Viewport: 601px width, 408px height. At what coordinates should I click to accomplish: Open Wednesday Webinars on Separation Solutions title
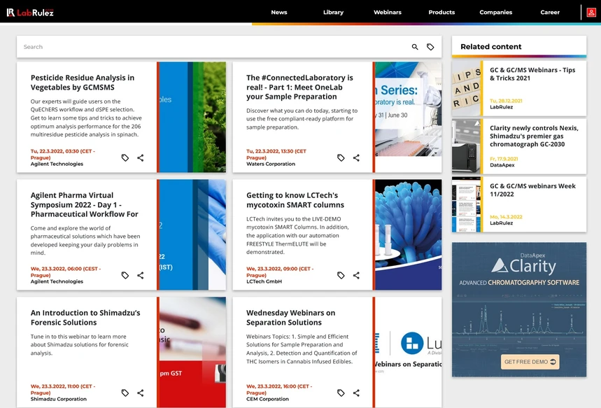pos(290,318)
